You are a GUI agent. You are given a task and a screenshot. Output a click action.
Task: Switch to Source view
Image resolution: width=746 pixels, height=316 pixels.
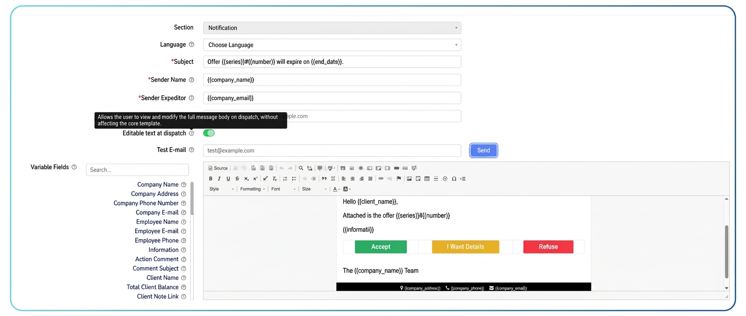tap(218, 168)
